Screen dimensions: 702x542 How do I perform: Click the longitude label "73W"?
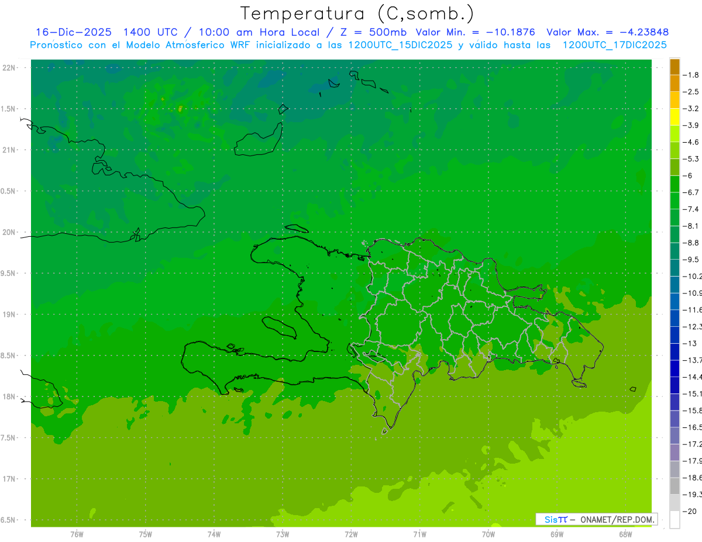point(283,534)
